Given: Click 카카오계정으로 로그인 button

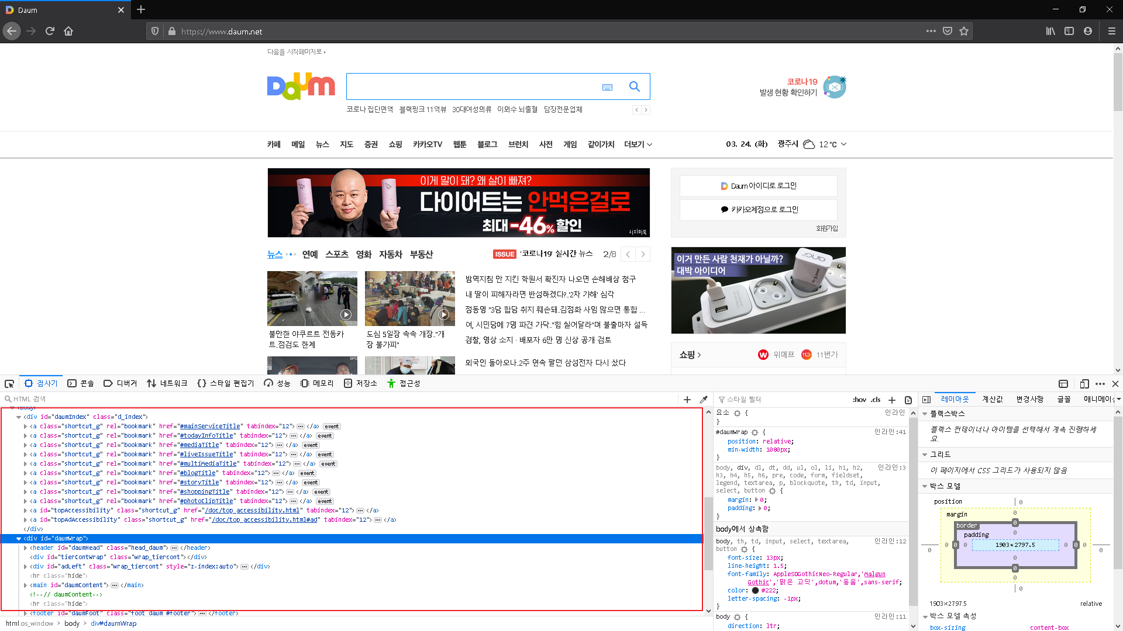Looking at the screenshot, I should click(x=759, y=210).
